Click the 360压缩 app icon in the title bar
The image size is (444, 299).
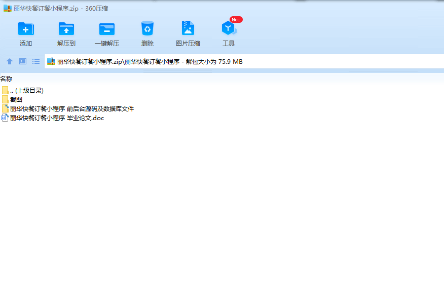pos(8,8)
